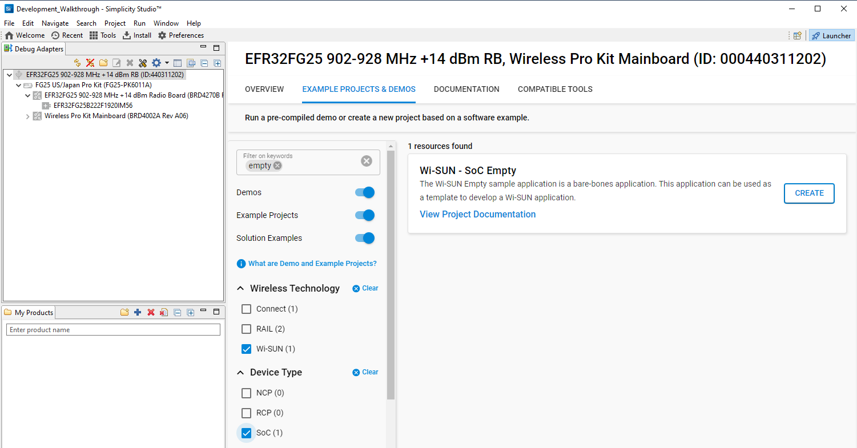
Task: Open the dropdown arrow beside the gear icon
Action: [167, 63]
